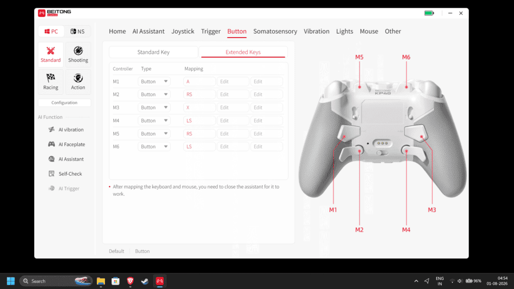Click Button option next to Default
The image size is (514, 289).
pyautogui.click(x=142, y=251)
